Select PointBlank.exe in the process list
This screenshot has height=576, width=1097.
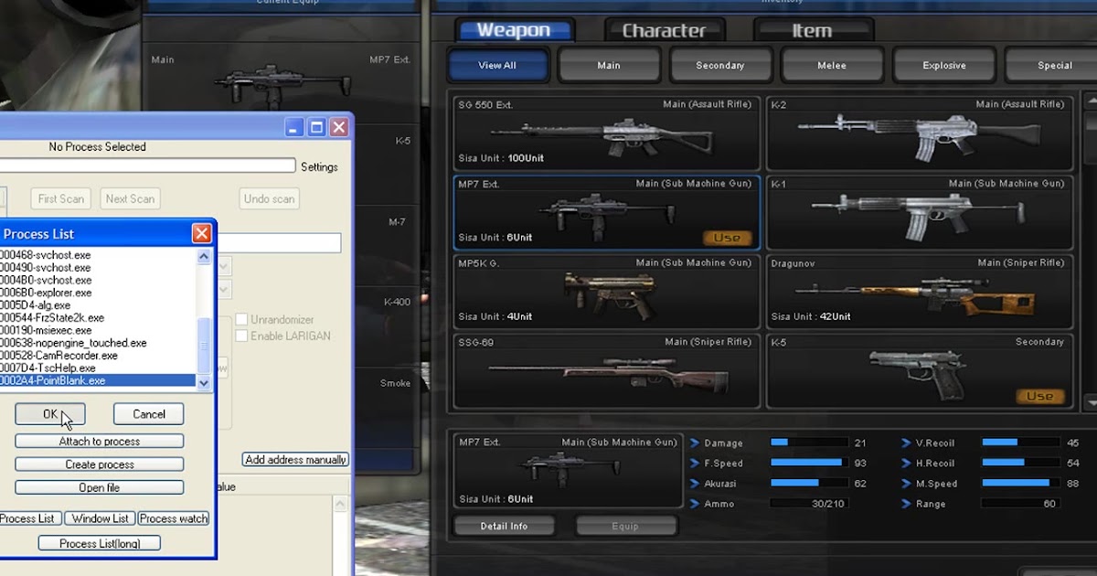[98, 380]
